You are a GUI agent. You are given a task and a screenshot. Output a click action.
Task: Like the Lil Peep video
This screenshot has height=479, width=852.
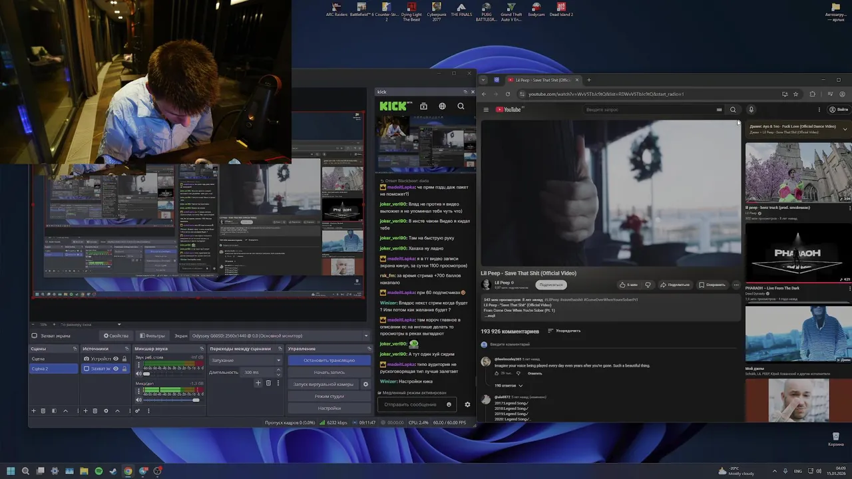point(628,285)
